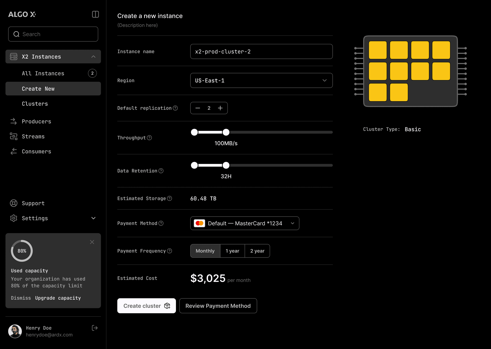Open Consumers from the sidebar
491x349 pixels.
[x=37, y=151]
